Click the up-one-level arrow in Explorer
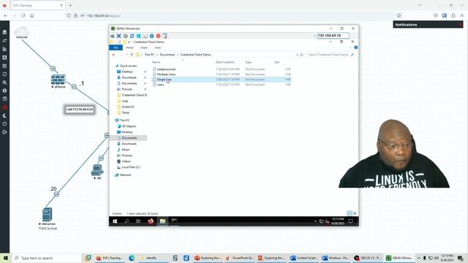This screenshot has width=468, height=263. point(132,55)
